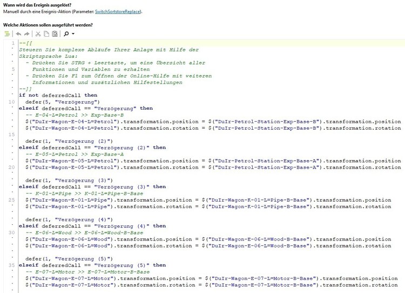
Task: Click the 'defer(5, "Verzögerung")' line
Action: pyautogui.click(x=63, y=102)
